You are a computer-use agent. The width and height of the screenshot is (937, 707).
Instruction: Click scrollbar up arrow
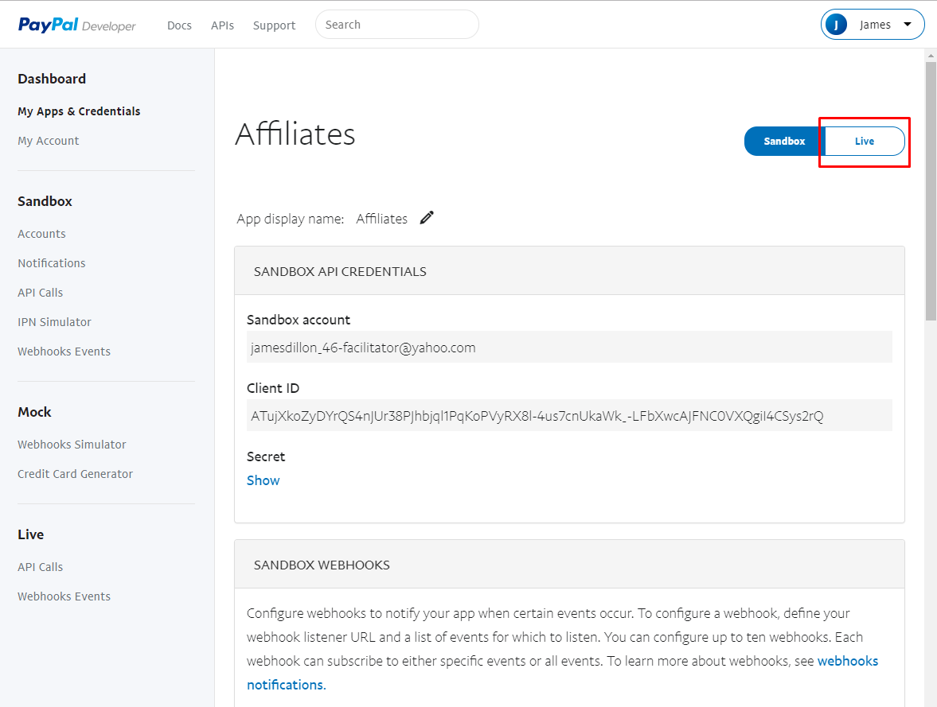(x=931, y=56)
